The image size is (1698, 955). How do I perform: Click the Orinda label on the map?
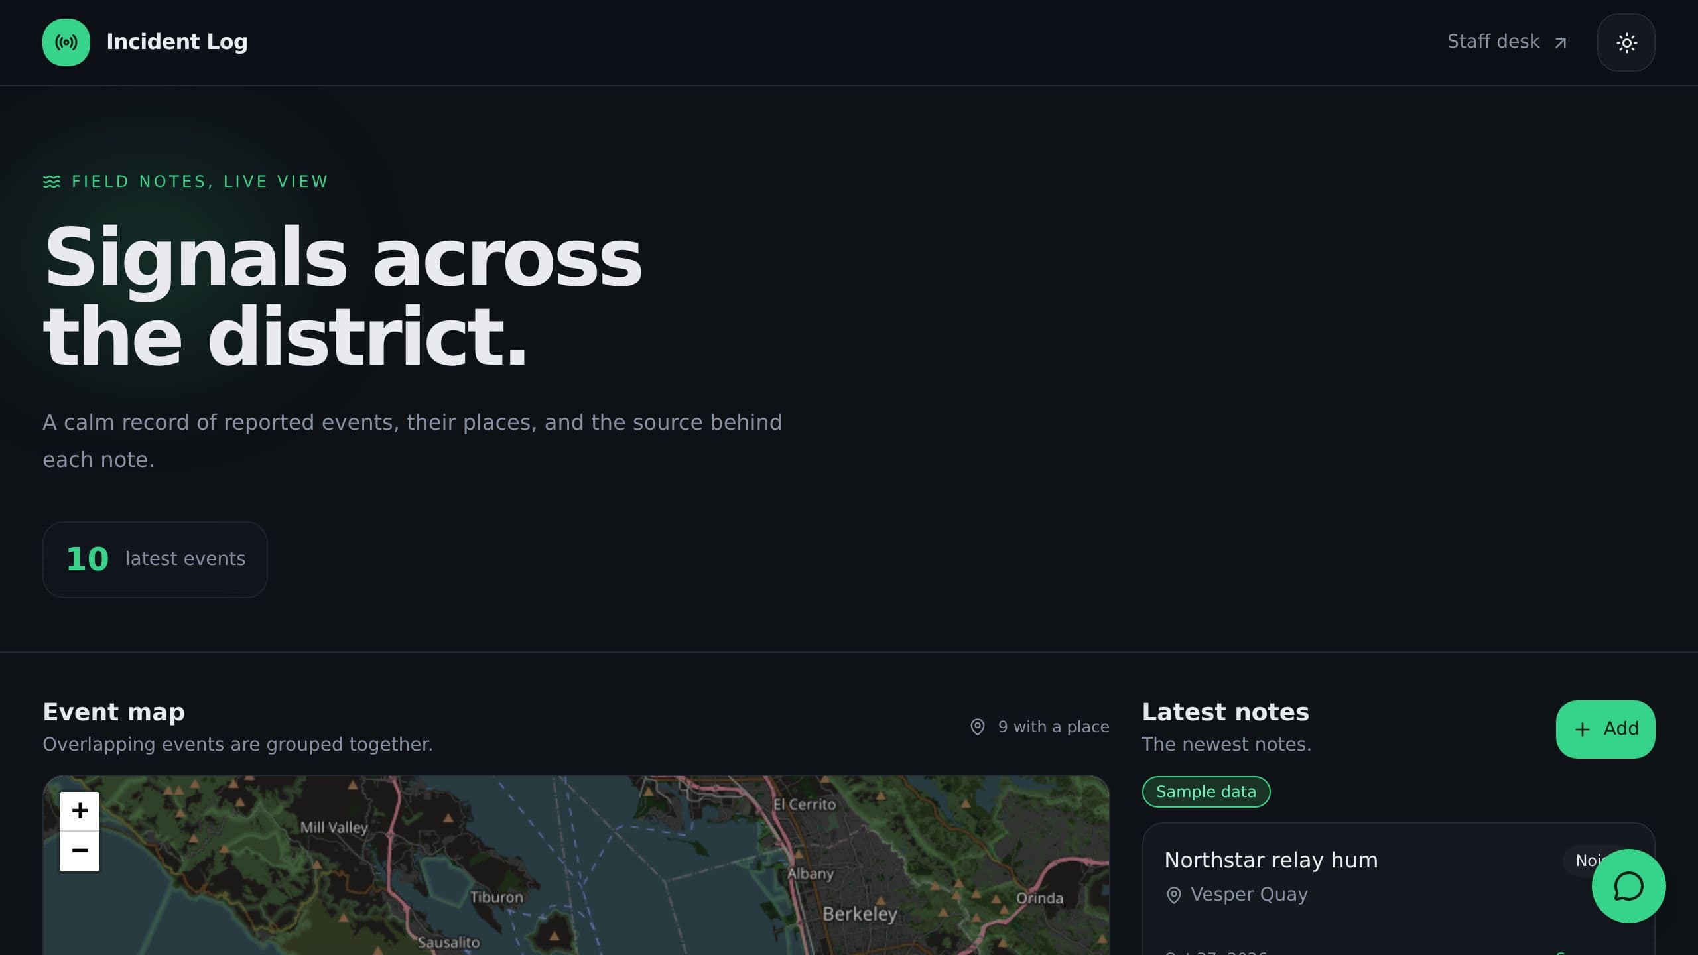pyautogui.click(x=1039, y=898)
